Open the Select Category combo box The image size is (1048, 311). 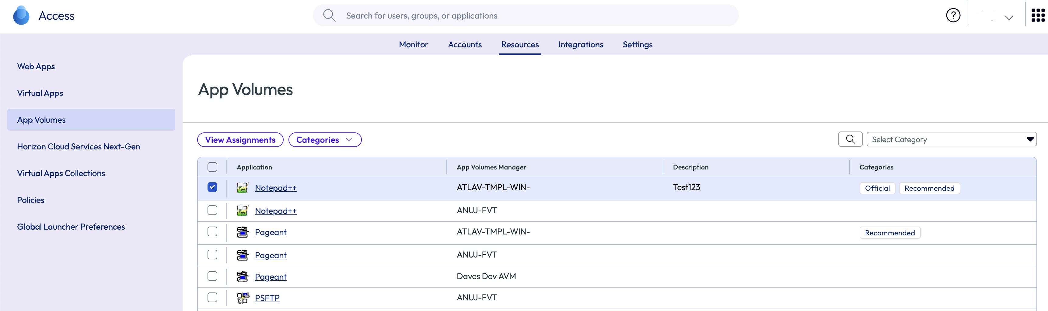click(x=951, y=139)
